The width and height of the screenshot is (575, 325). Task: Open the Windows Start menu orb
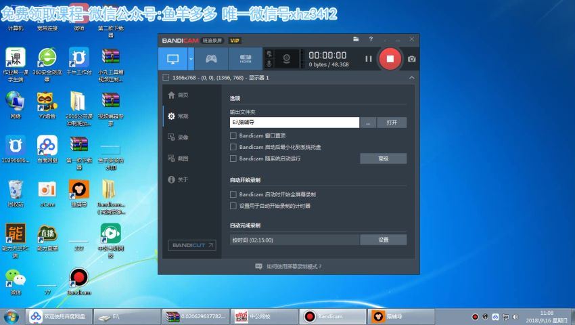click(11, 317)
